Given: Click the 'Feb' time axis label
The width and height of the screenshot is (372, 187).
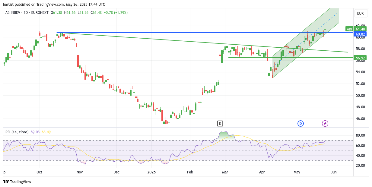Looking at the screenshot, I should (190, 172).
